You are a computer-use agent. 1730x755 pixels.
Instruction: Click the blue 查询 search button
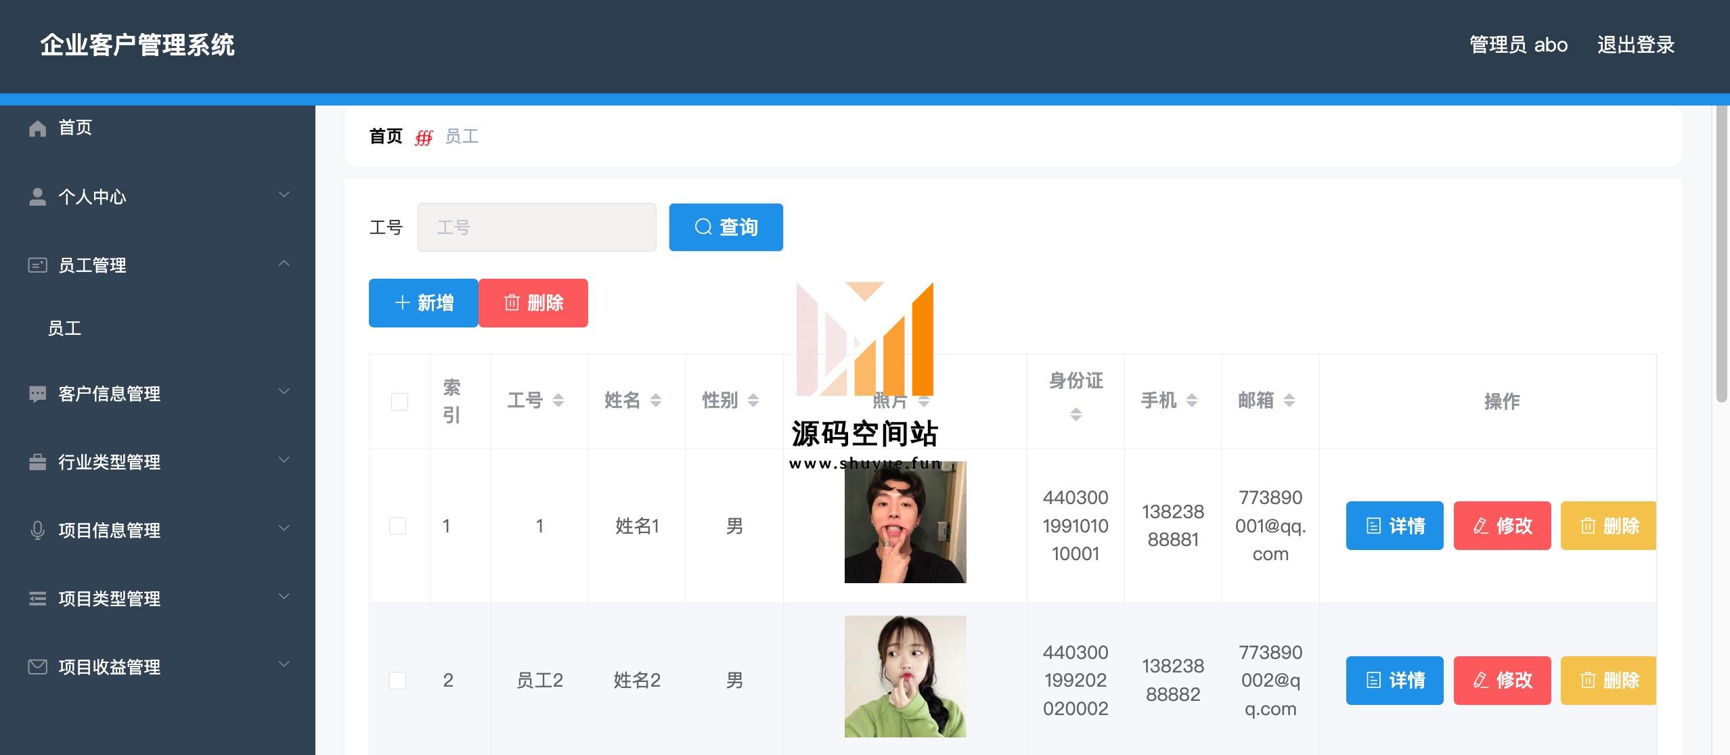726,227
